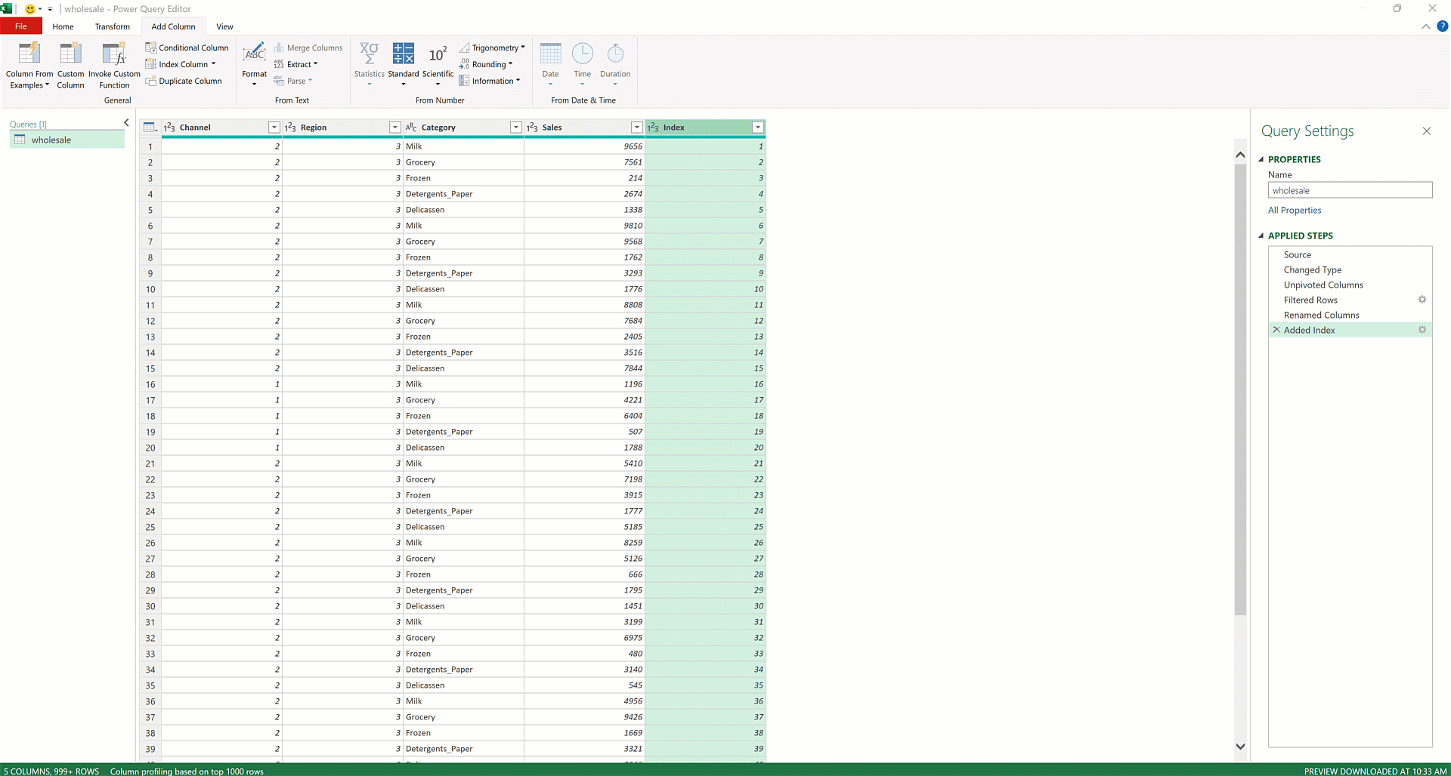Switch to the Transform tab
This screenshot has height=776, width=1451.
(x=112, y=26)
